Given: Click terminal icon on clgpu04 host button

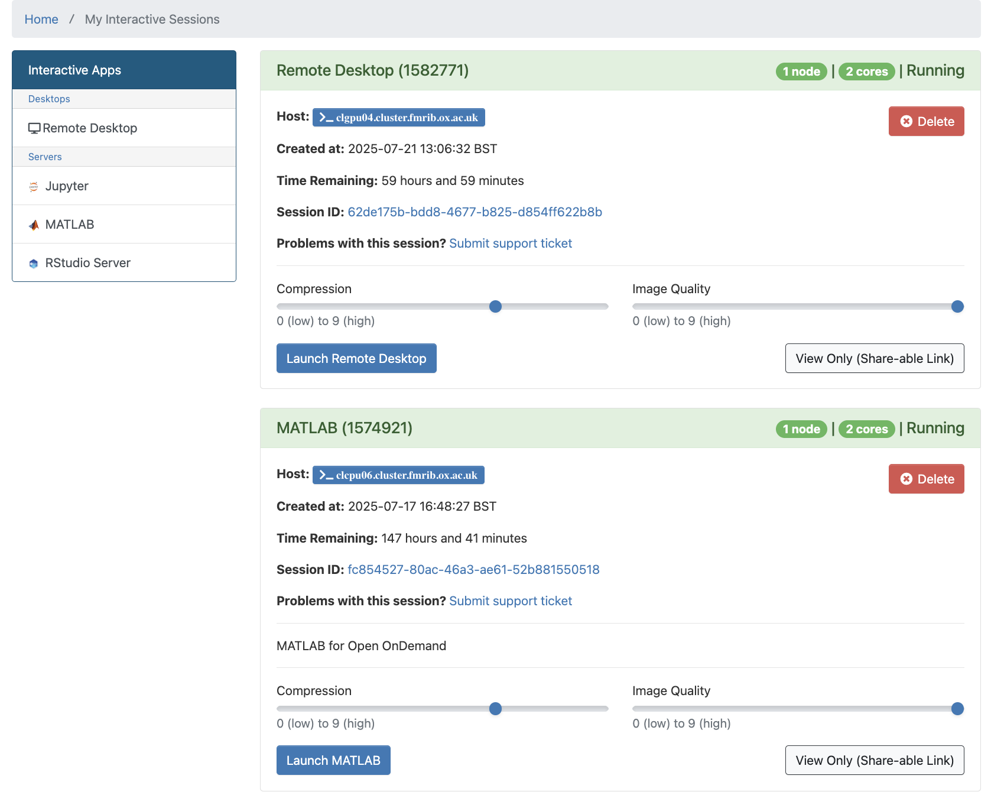Looking at the screenshot, I should click(326, 118).
